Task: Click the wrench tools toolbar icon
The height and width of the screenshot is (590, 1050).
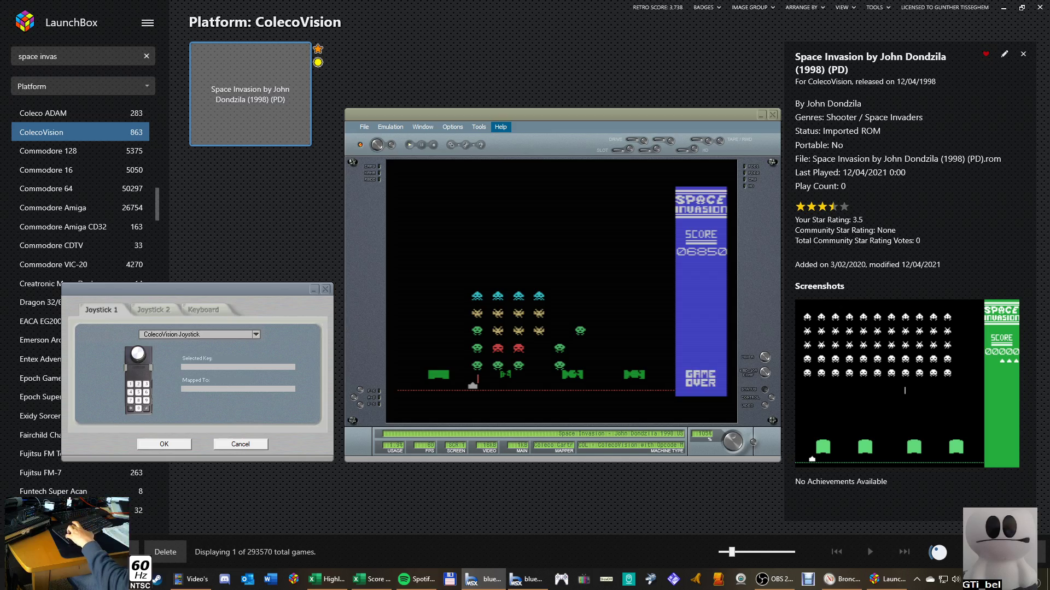Action: click(466, 145)
